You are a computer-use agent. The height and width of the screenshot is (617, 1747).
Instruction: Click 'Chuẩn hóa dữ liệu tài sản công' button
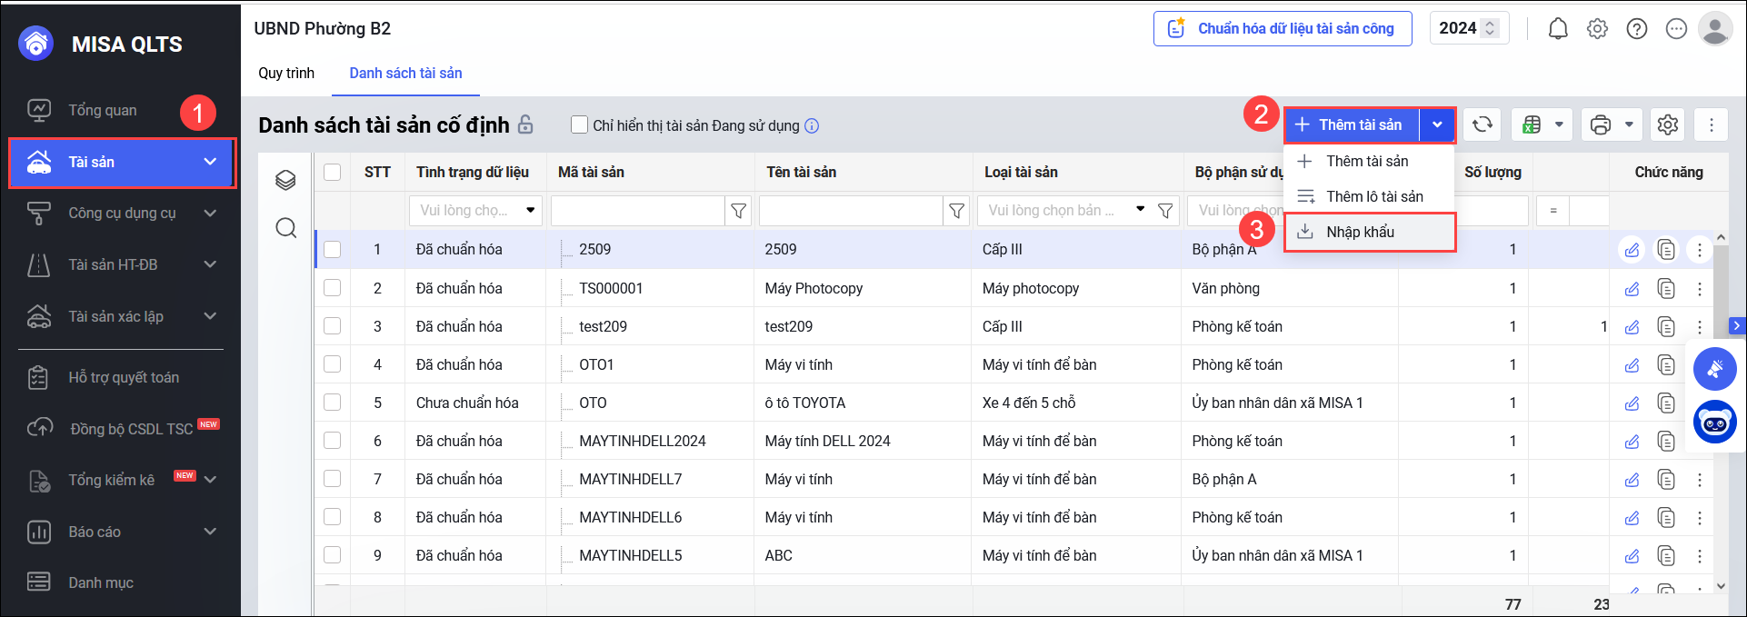tap(1282, 29)
